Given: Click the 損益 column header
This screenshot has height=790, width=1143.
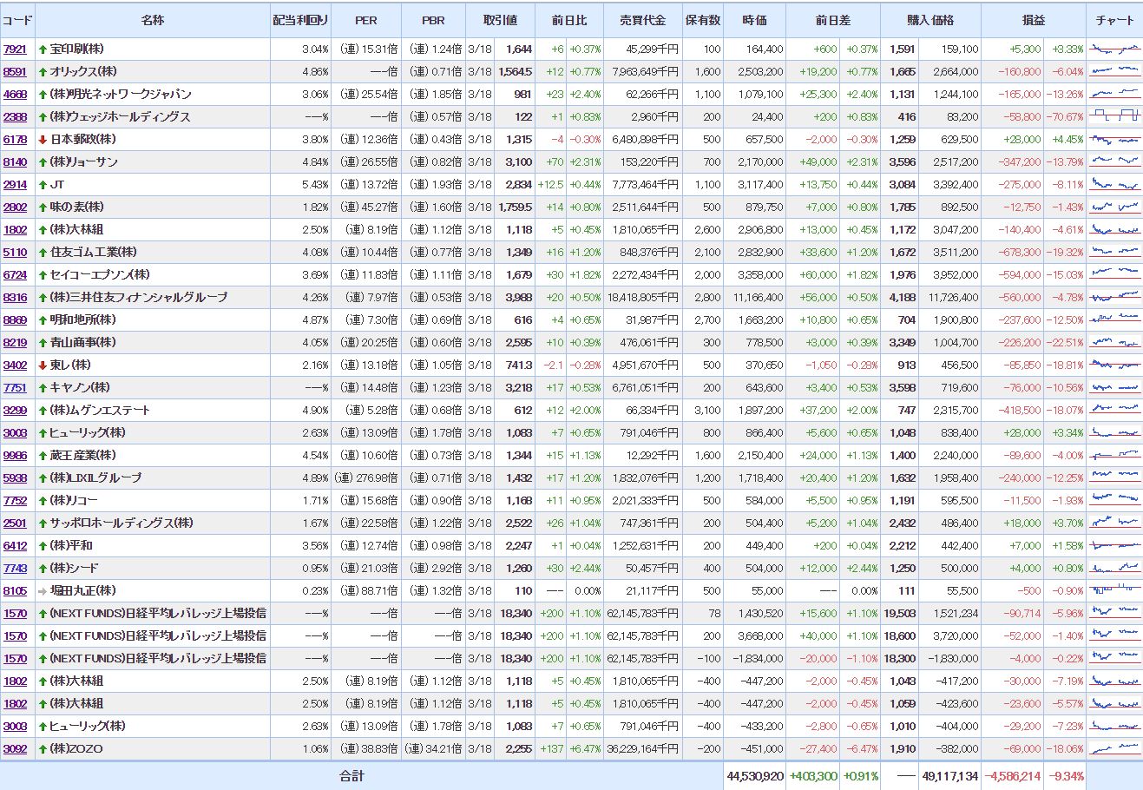Looking at the screenshot, I should point(1034,19).
